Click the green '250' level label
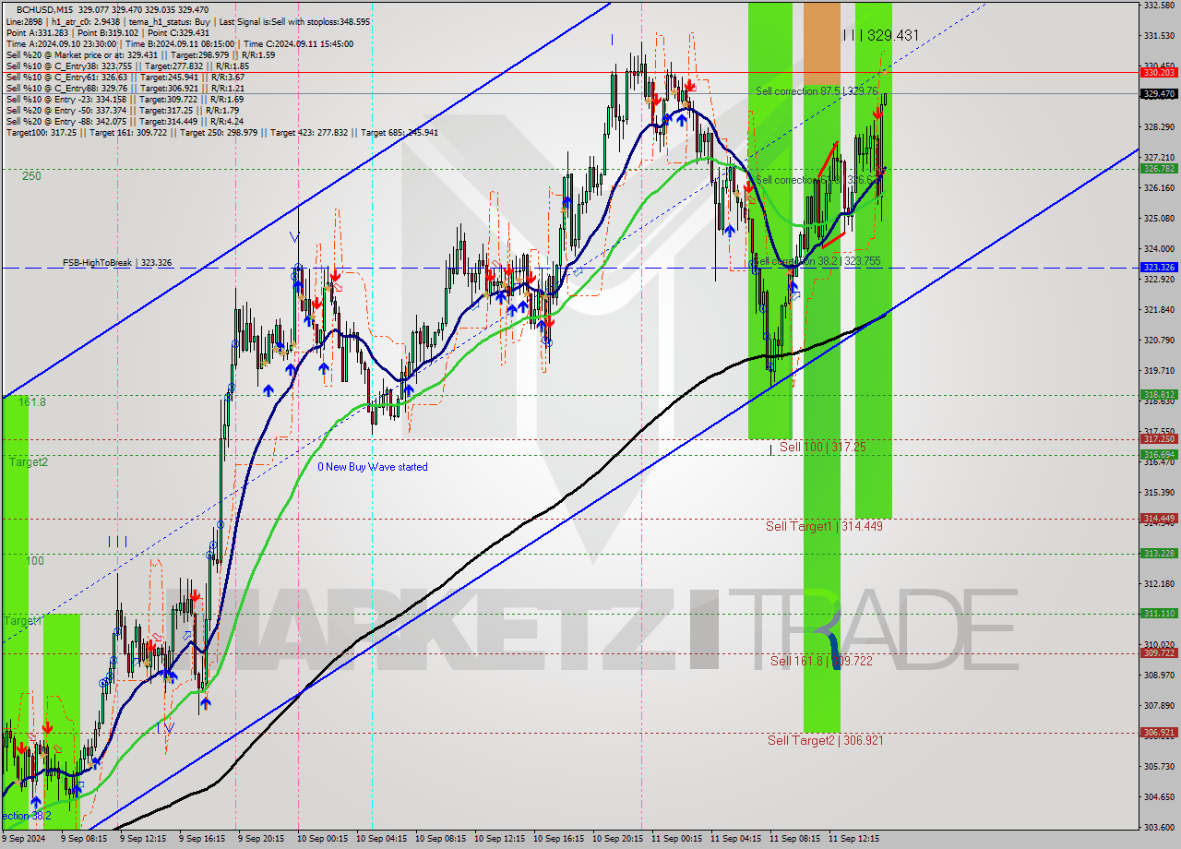This screenshot has width=1181, height=849. click(31, 175)
